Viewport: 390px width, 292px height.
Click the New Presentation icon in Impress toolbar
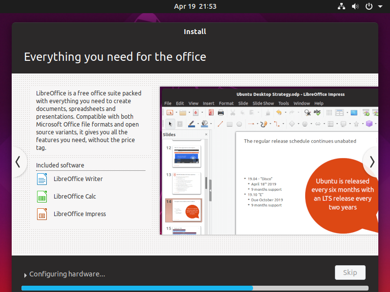pos(170,113)
